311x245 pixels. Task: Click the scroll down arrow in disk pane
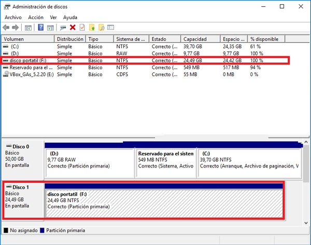[306, 223]
